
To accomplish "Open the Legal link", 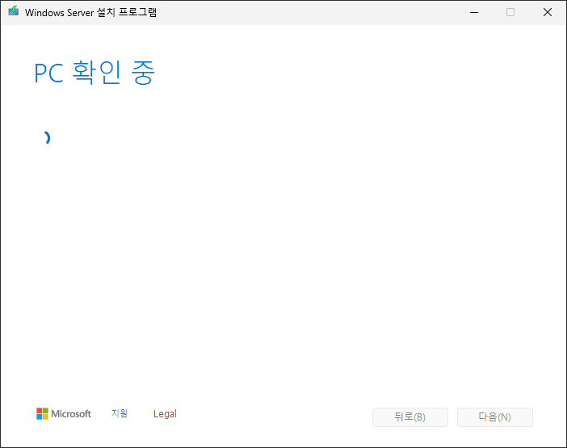I will coord(165,413).
